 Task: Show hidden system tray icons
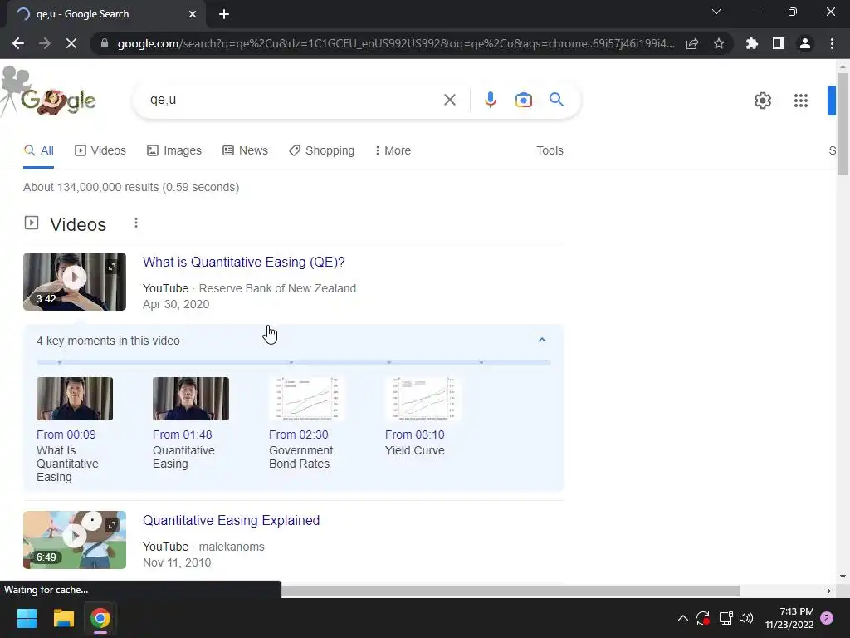(683, 618)
